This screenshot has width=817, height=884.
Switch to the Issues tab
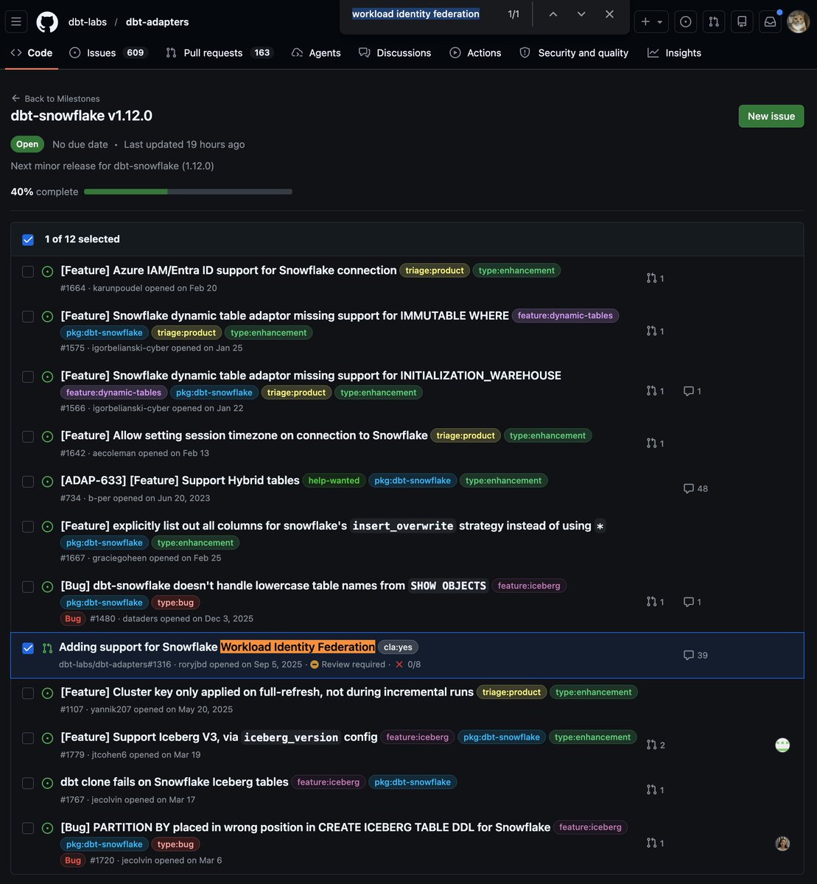[108, 53]
